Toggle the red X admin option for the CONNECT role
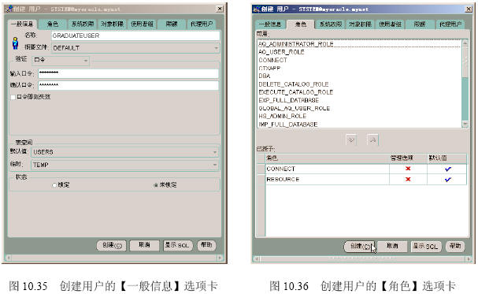478x294 pixels. [408, 169]
